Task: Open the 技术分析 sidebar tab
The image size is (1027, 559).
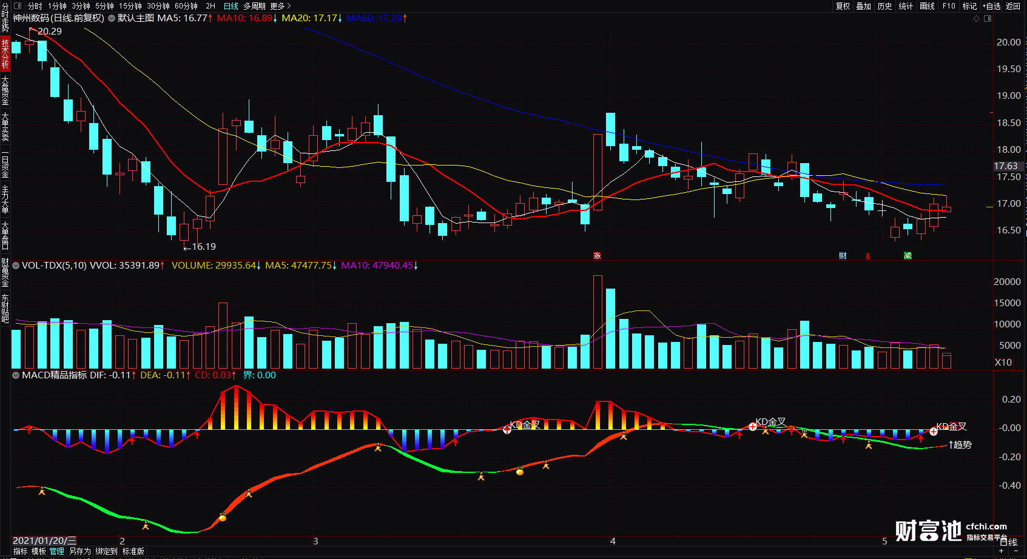Action: (5, 53)
